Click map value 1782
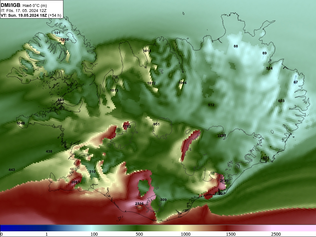316x237 pixels. pyautogui.click(x=127, y=127)
